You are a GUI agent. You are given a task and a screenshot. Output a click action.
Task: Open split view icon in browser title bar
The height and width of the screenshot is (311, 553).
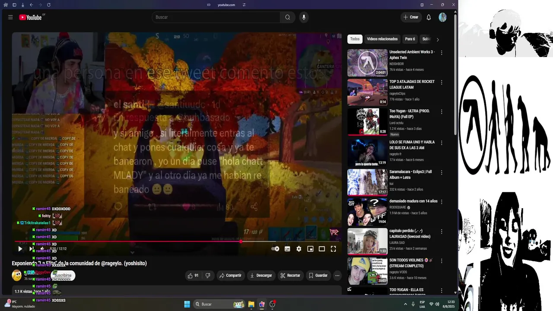tap(422, 5)
